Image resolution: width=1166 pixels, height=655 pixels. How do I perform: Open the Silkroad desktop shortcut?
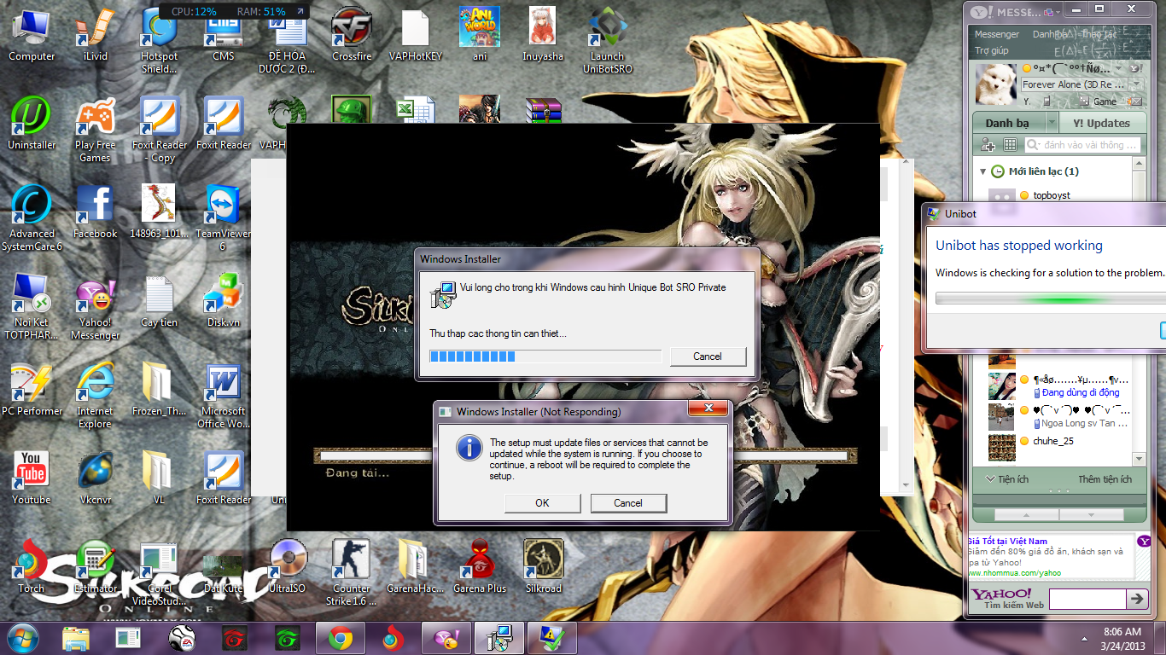tap(544, 567)
